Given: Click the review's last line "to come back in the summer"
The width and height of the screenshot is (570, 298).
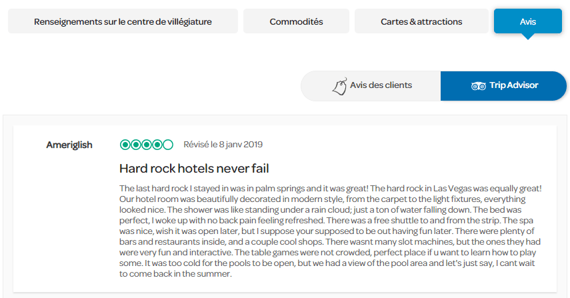Looking at the screenshot, I should 175,274.
